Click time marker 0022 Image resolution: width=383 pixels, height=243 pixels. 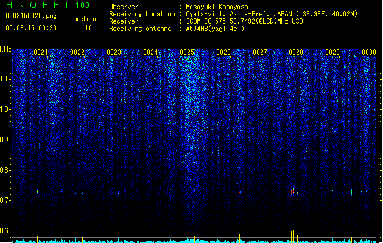pos(77,52)
